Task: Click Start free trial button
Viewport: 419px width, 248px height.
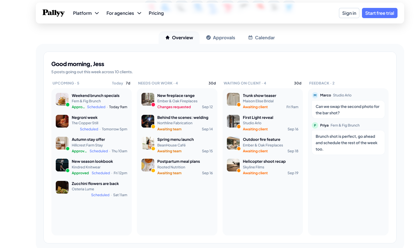Action: pyautogui.click(x=380, y=13)
